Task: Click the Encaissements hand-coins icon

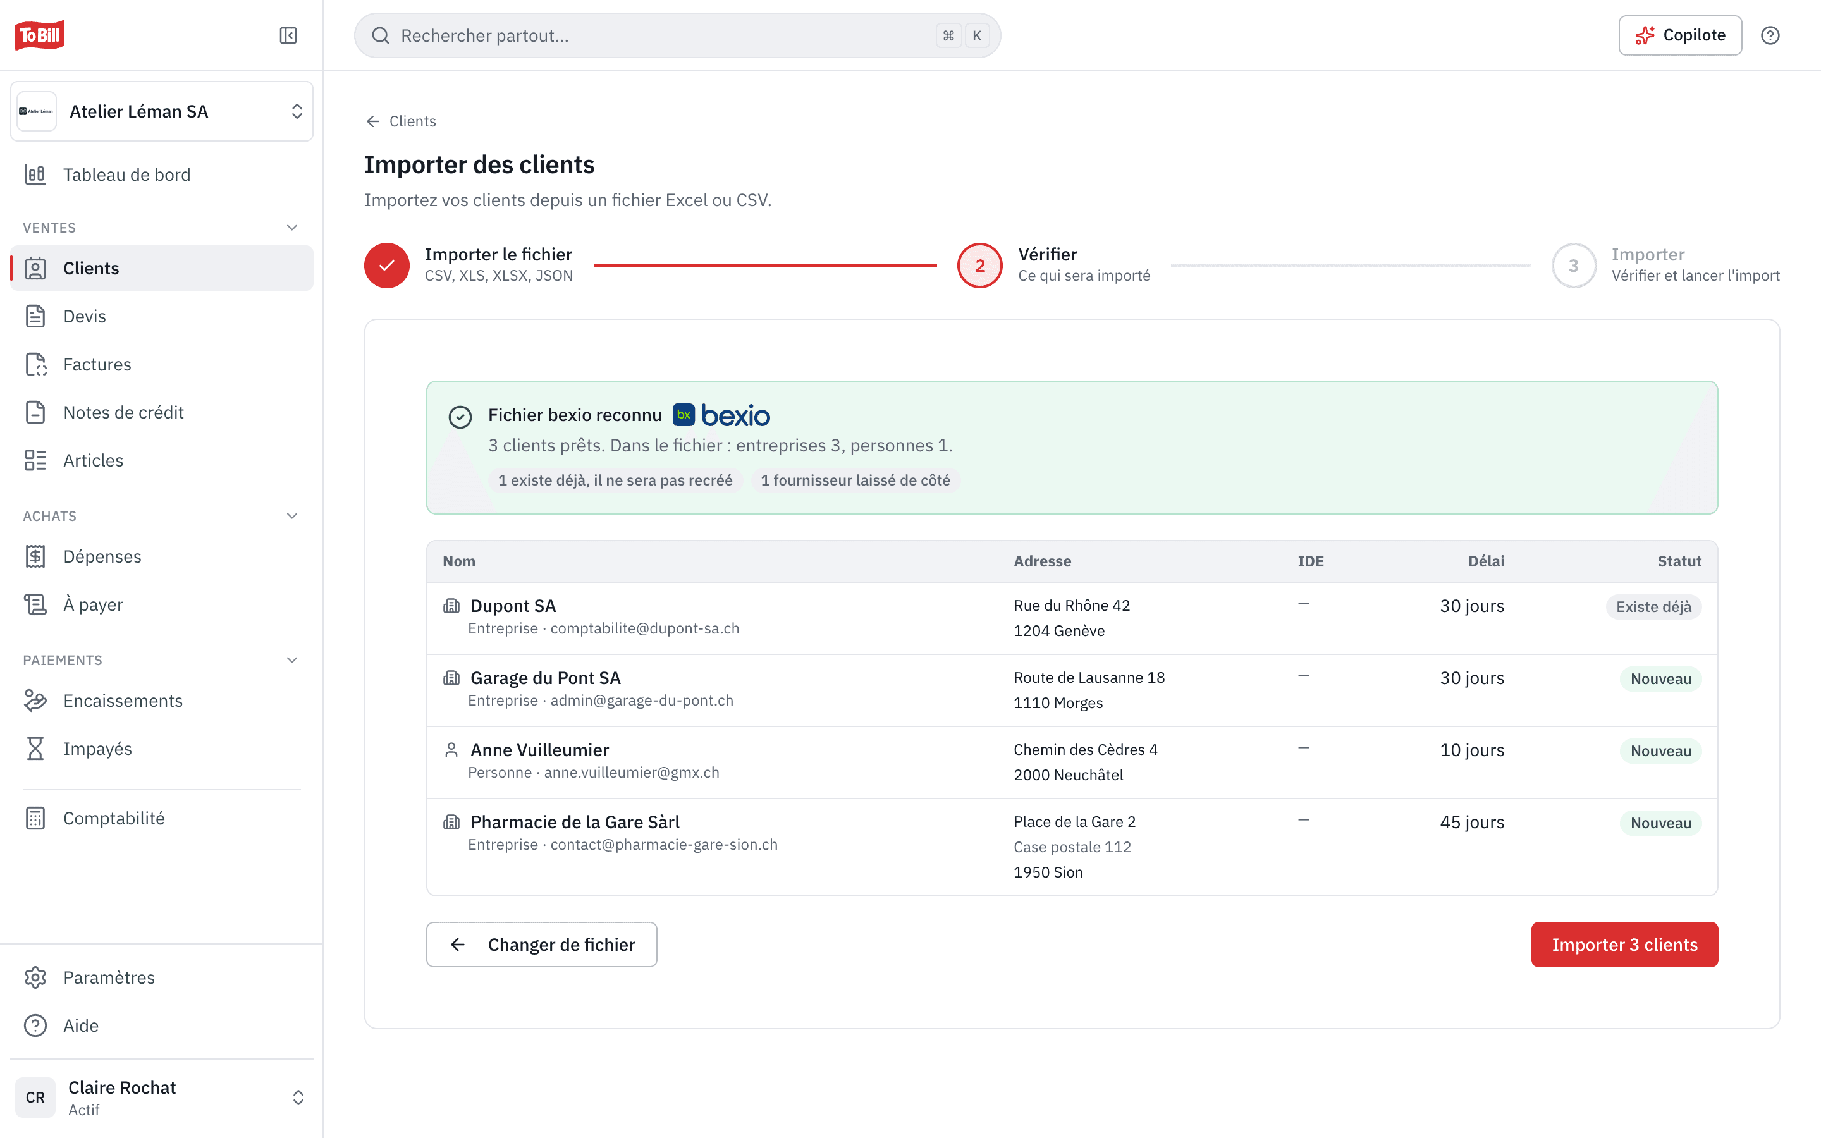Action: click(35, 701)
